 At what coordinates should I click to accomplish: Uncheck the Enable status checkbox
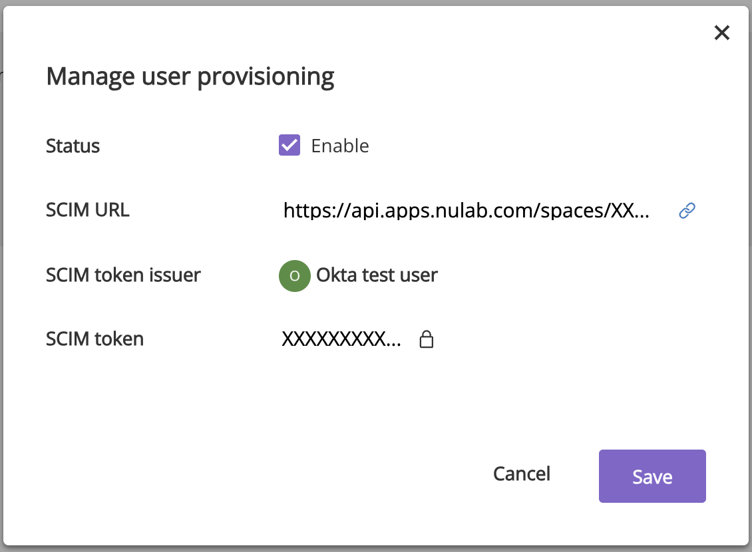[289, 145]
